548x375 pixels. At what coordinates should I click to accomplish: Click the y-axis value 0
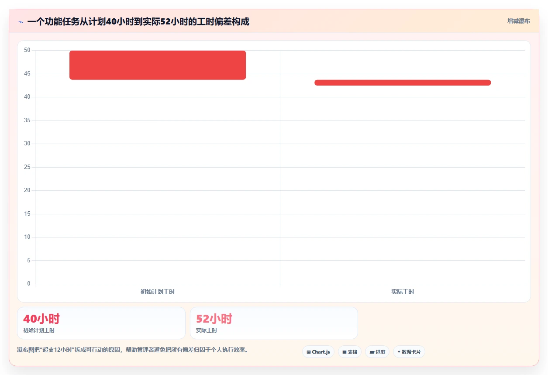29,284
